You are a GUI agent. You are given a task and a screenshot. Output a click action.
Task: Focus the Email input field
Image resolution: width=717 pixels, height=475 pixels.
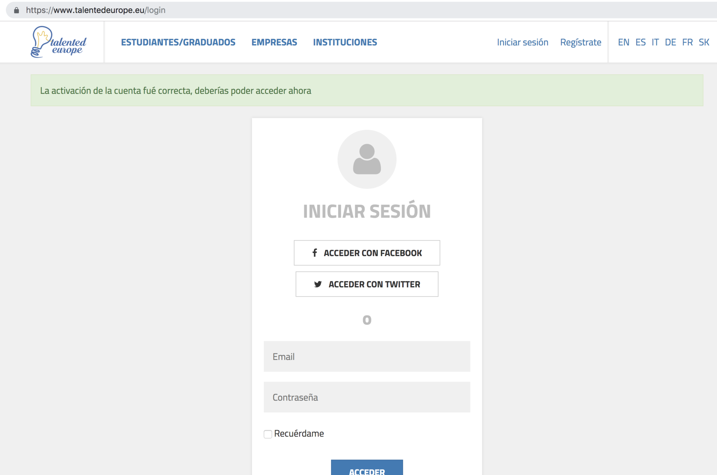367,356
